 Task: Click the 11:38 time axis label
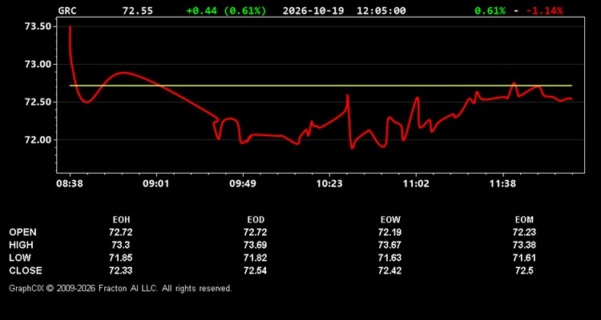click(502, 184)
